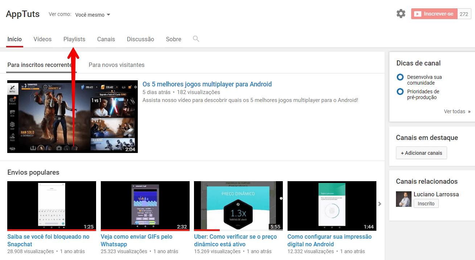Click the AppTuts channel title
Screen dimensions: 475x260
point(23,14)
